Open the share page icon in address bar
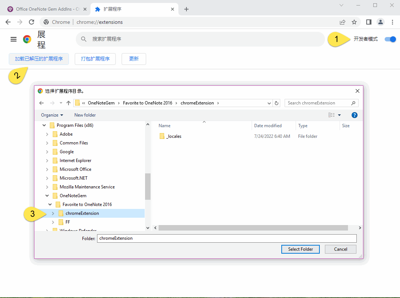The height and width of the screenshot is (298, 400). click(x=342, y=22)
